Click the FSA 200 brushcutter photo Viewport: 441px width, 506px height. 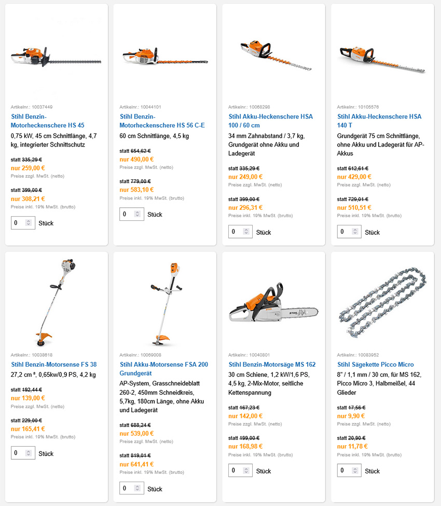[x=165, y=304]
